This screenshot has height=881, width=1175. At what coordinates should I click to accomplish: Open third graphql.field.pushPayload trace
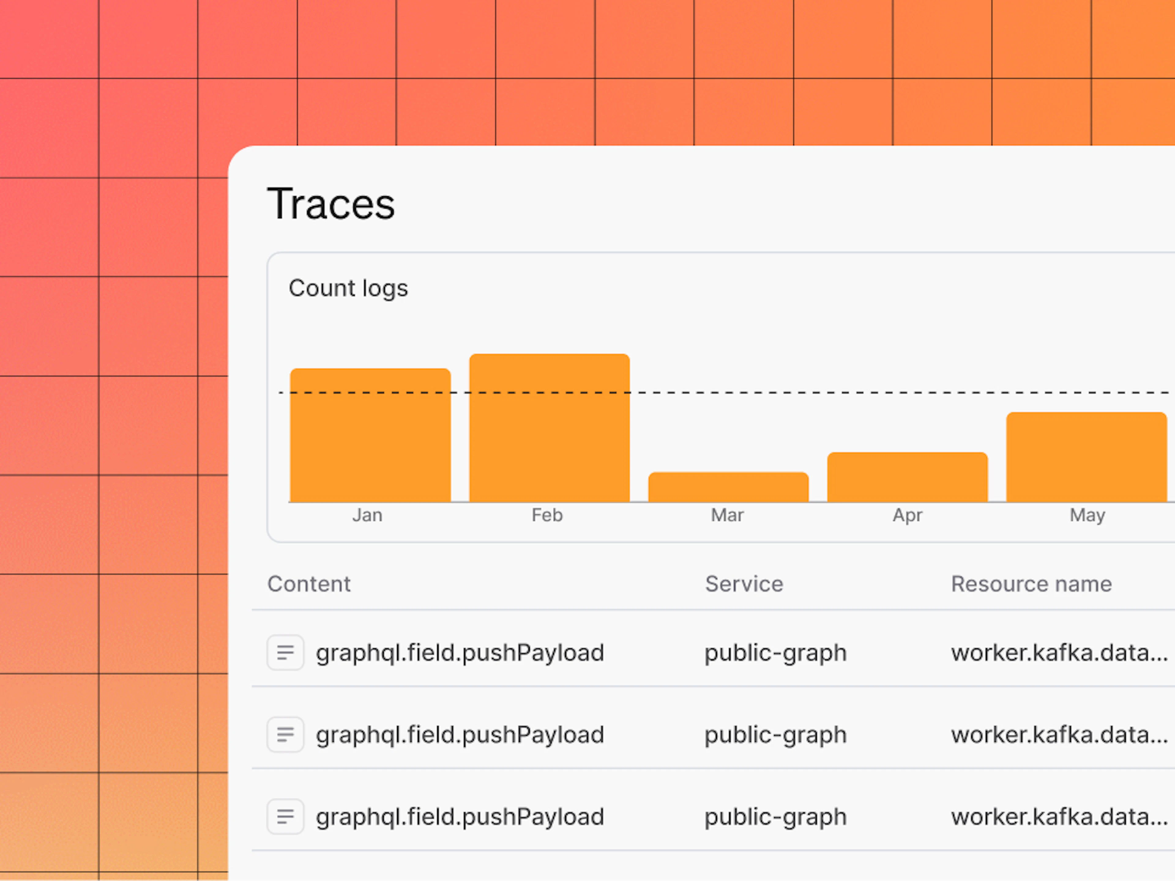460,817
